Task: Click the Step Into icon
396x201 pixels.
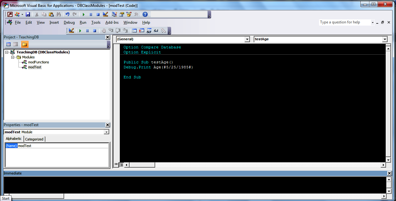Action: point(111,31)
